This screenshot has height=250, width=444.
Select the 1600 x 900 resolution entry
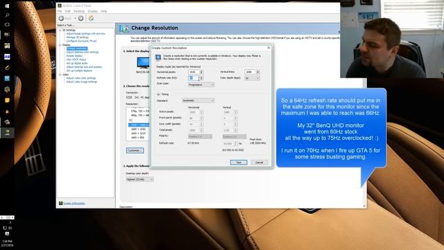click(x=137, y=137)
